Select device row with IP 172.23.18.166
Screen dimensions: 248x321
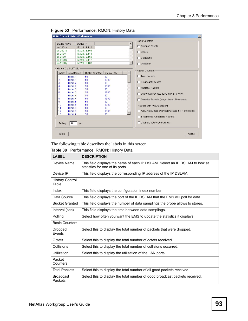click(x=93, y=57)
